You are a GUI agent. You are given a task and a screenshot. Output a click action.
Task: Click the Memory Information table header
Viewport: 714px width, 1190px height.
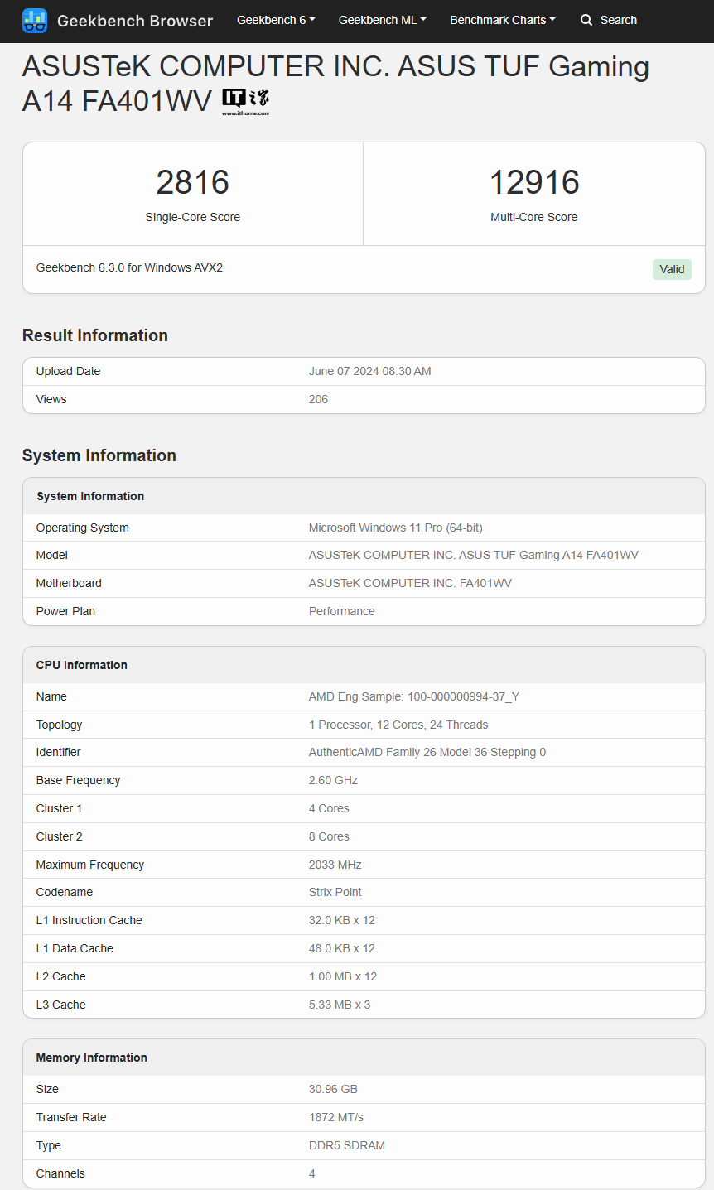tap(364, 1058)
